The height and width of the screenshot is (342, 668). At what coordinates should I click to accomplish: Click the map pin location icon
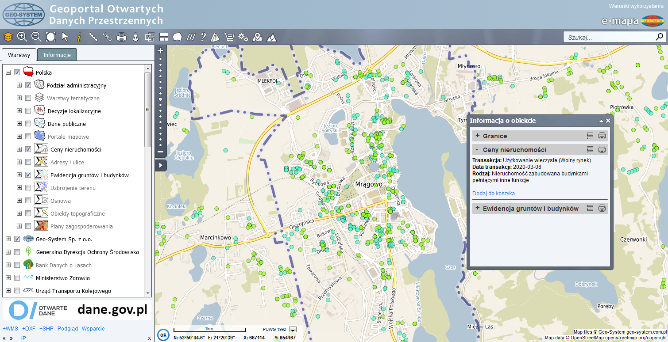point(257,37)
